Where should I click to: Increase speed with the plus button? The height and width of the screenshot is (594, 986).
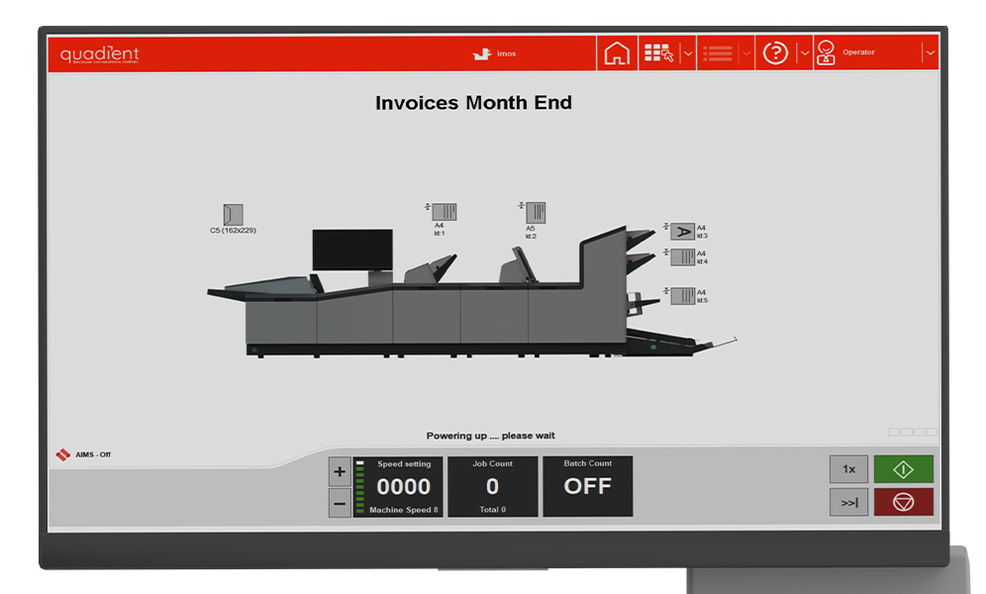[339, 471]
